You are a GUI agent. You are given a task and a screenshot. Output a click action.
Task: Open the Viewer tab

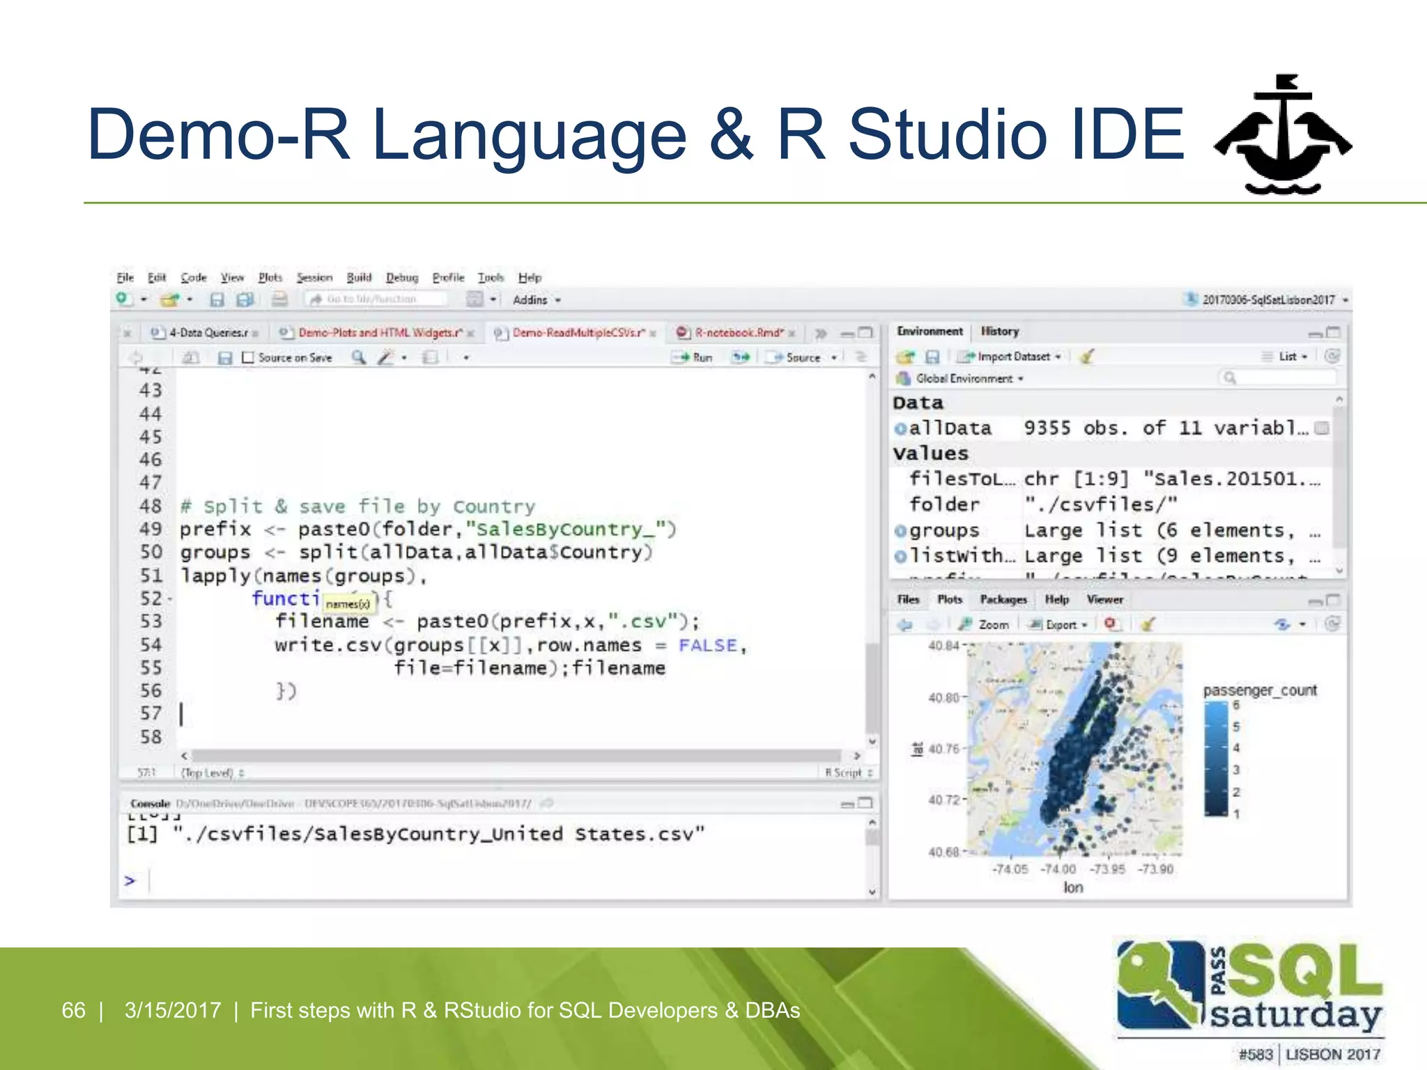point(1105,600)
